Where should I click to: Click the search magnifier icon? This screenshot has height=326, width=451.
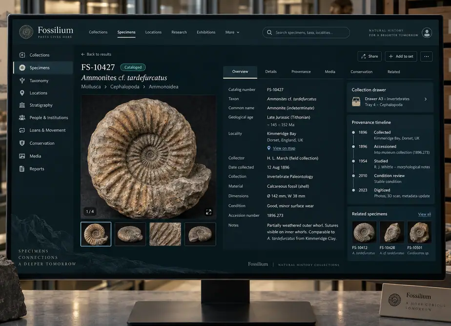(x=269, y=33)
